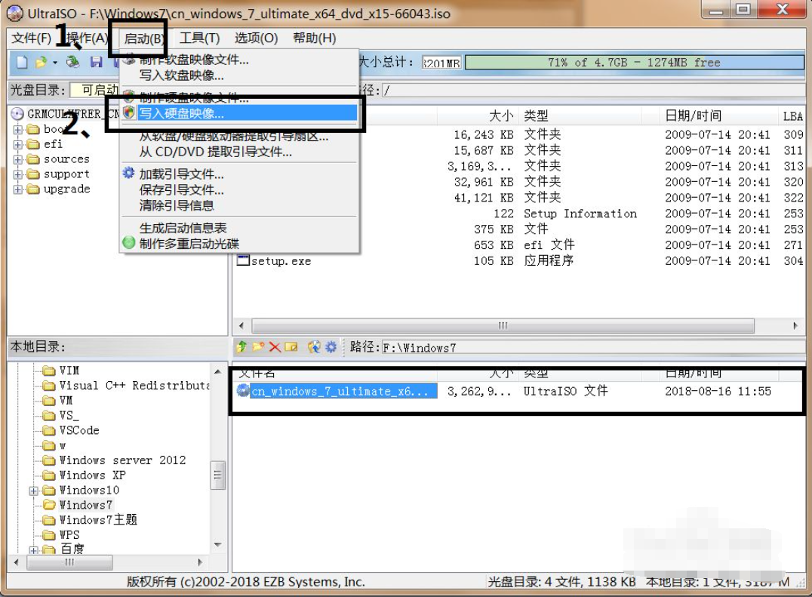
Task: Choose 制作多重启动光碟 from the menu
Action: click(x=189, y=243)
